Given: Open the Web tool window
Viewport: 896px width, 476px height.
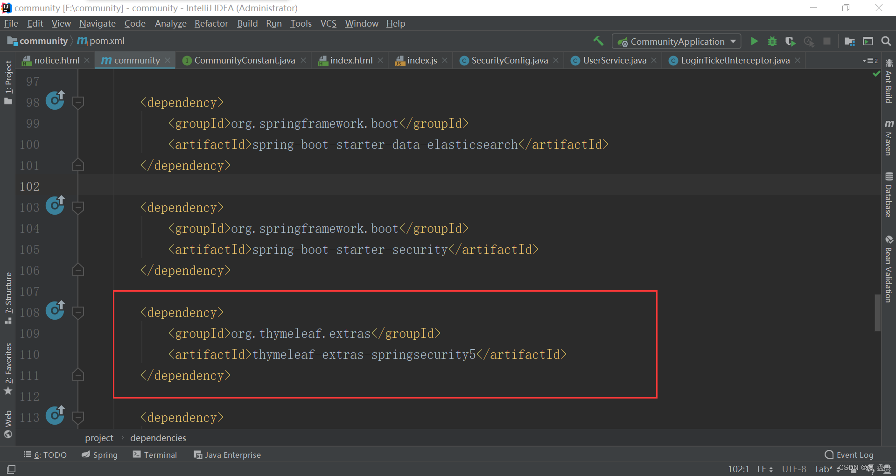Looking at the screenshot, I should pyautogui.click(x=8, y=424).
